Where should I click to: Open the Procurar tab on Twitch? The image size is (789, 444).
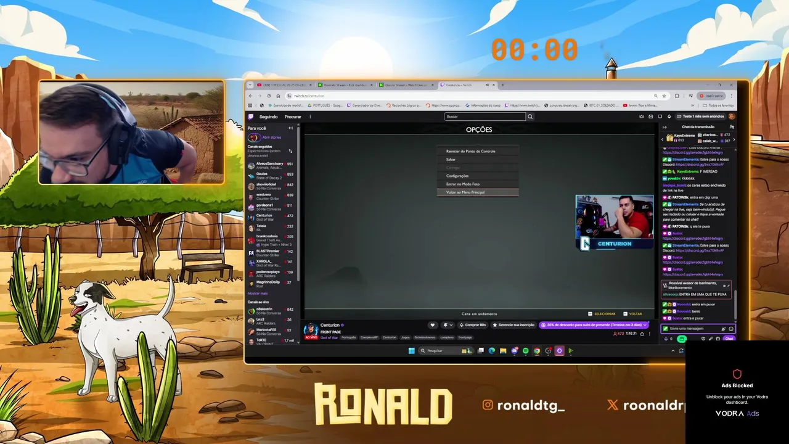point(293,117)
